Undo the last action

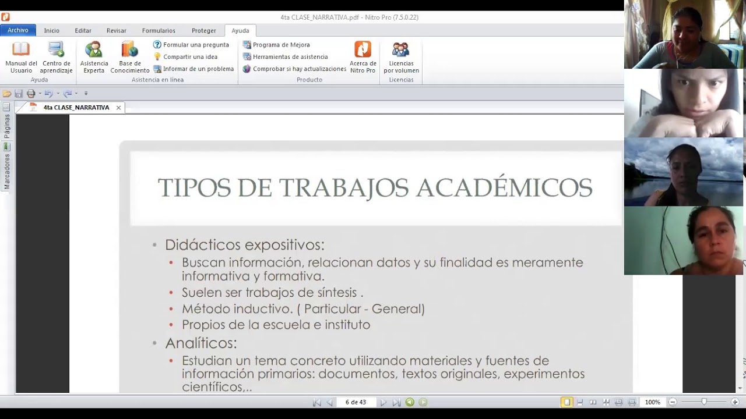click(48, 93)
